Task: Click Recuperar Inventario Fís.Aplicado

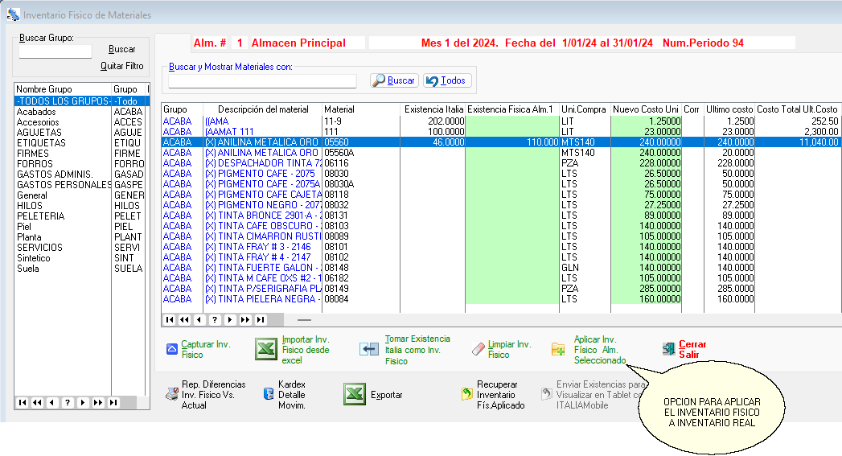Action: [466, 395]
